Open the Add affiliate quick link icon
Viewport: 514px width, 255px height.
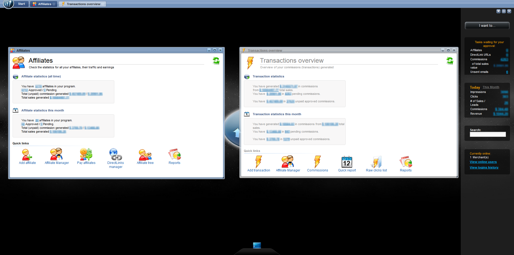[27, 155]
